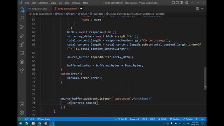This screenshot has height=126, width=224.
Task: Change encoding via UTF-8 status item
Action: pyautogui.click(x=144, y=119)
